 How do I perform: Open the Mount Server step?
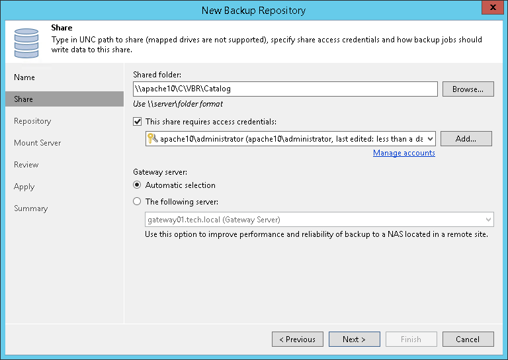pos(38,143)
